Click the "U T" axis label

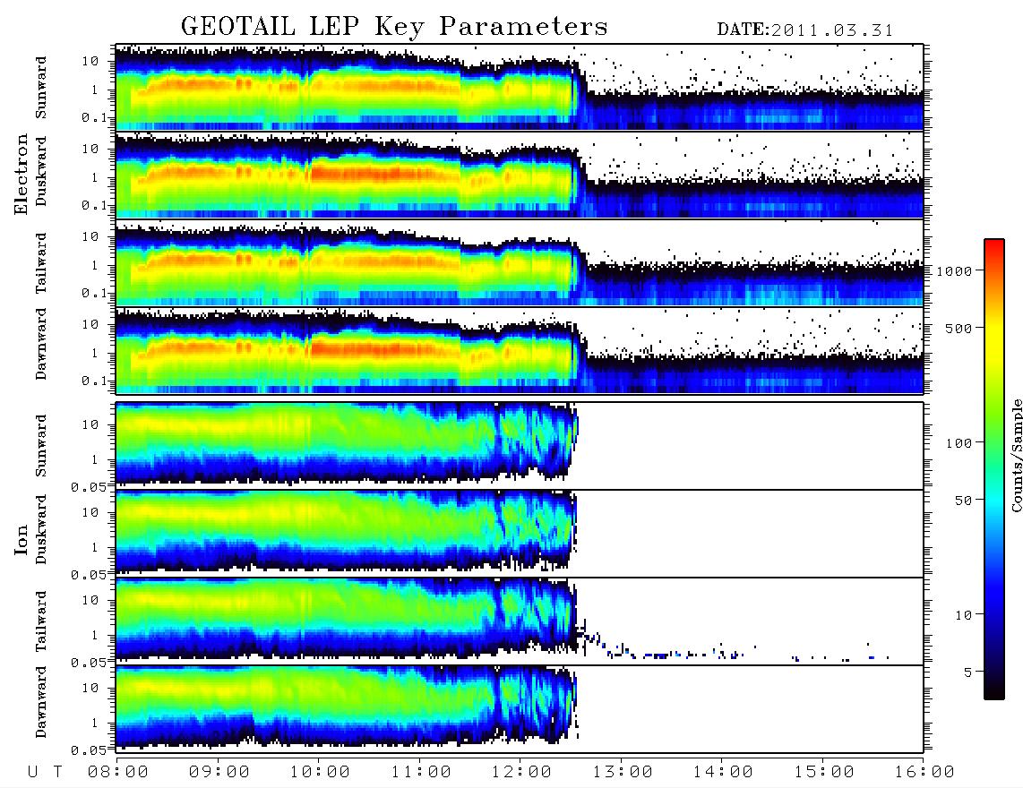click(x=46, y=772)
